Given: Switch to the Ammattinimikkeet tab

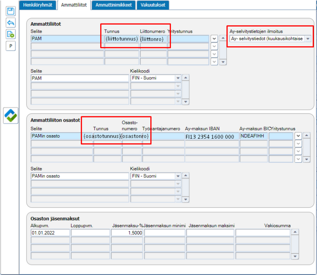Looking at the screenshot, I should point(114,5).
